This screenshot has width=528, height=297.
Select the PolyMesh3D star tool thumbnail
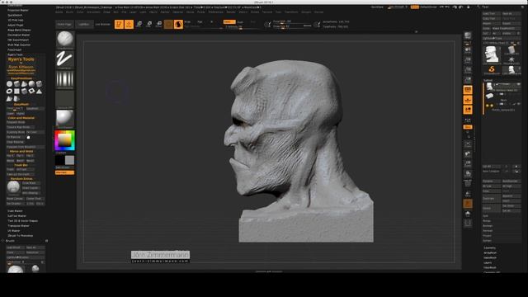point(511,59)
